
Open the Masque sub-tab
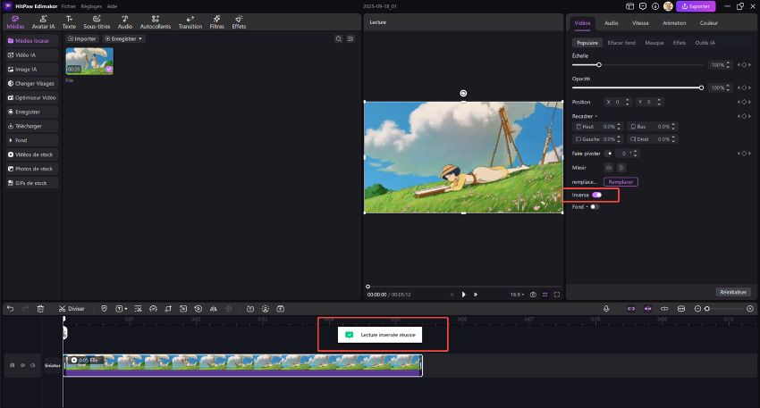point(654,43)
